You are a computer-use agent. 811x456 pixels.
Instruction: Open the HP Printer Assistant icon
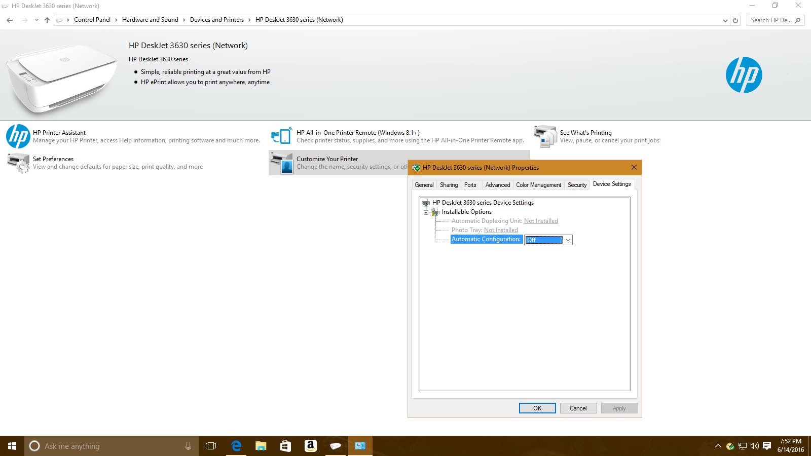point(18,137)
